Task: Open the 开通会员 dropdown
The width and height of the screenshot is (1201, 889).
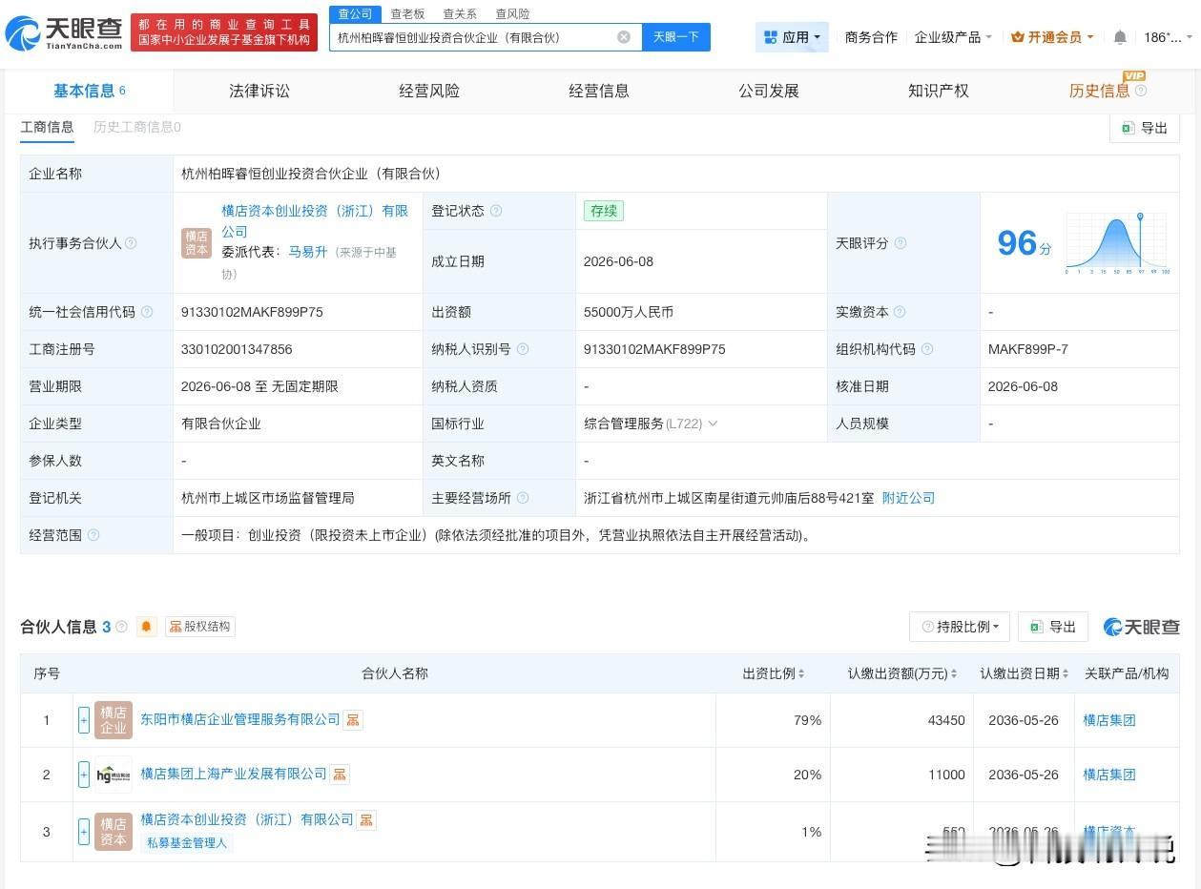Action: (1052, 37)
